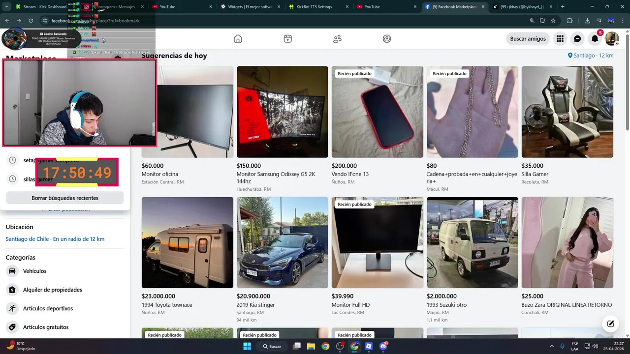Open the Friends icon in top navigation
The width and height of the screenshot is (630, 354).
click(x=337, y=39)
